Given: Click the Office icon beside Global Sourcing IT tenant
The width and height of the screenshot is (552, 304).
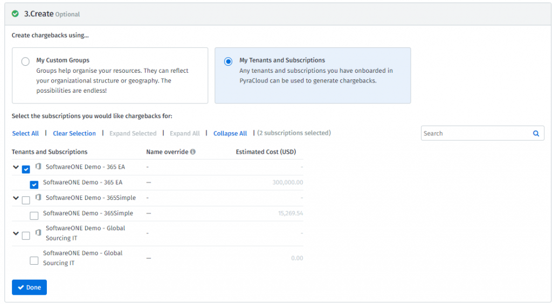Looking at the screenshot, I should (x=38, y=233).
